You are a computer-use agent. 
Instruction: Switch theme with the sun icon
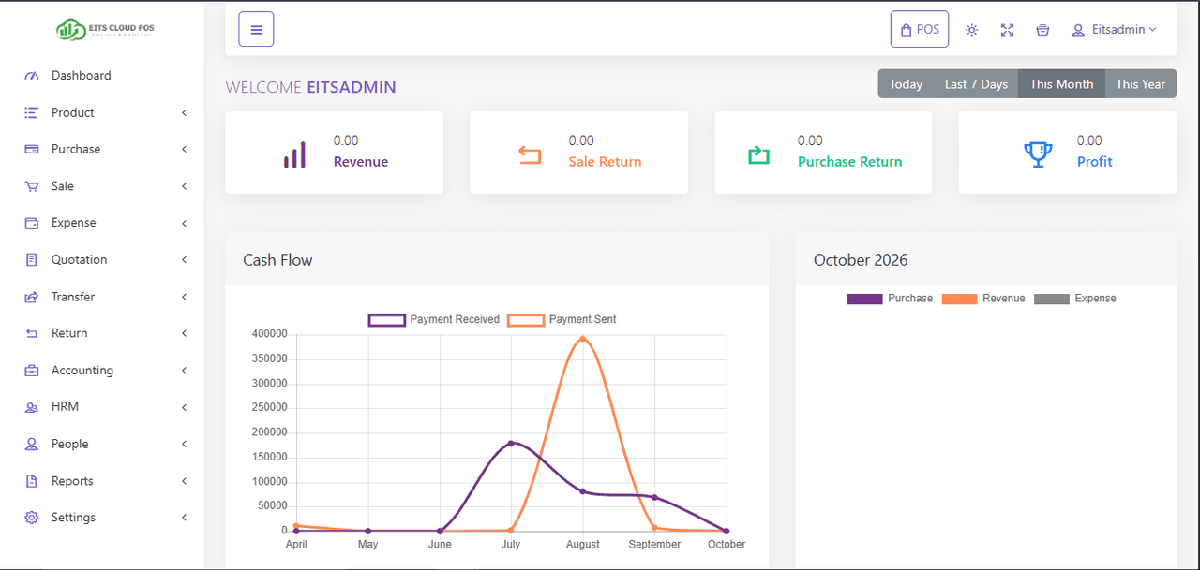point(972,30)
